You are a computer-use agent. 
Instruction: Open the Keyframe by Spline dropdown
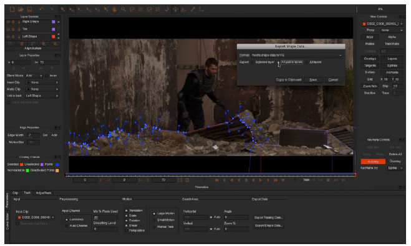pyautogui.click(x=395, y=168)
